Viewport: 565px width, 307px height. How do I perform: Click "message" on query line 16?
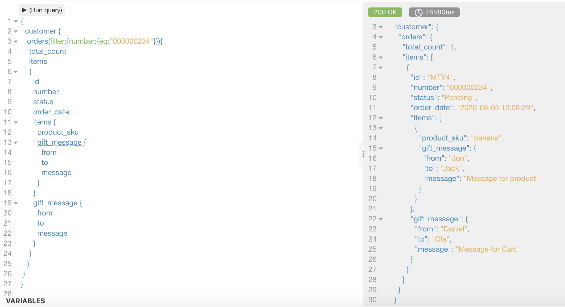(x=56, y=173)
